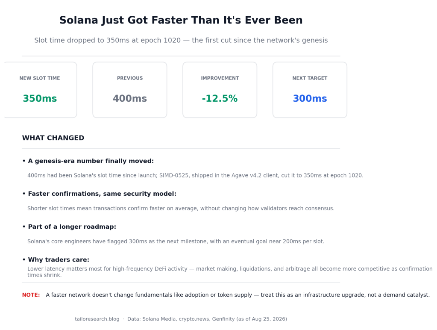Click the 200ms per slot roadmap text
The height and width of the screenshot is (330, 437).
176,241
